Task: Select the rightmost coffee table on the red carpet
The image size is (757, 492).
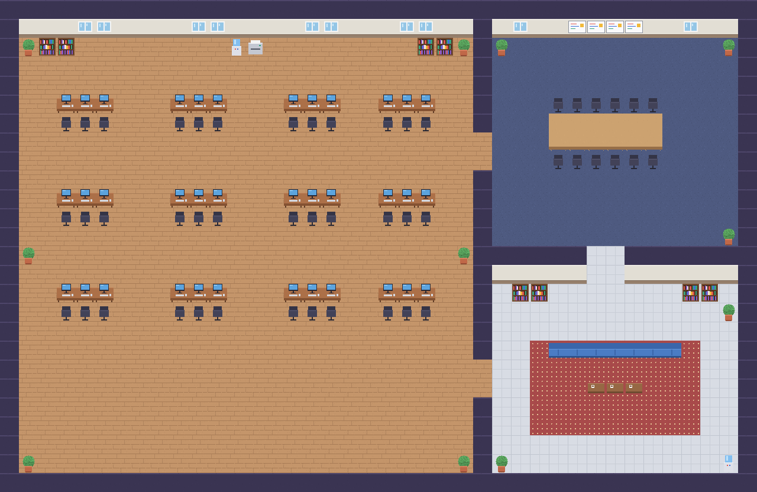Action: (634, 388)
